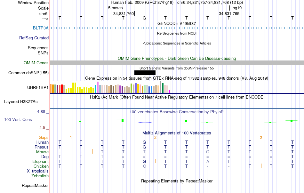Click the tallest gray bar in the GTEx chart
This screenshot has width=304, height=193.
pyautogui.click(x=161, y=87)
